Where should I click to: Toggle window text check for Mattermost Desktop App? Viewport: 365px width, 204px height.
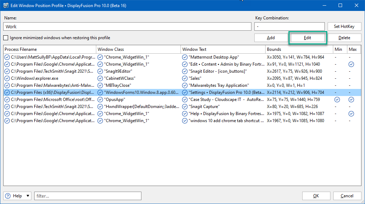pos(185,57)
